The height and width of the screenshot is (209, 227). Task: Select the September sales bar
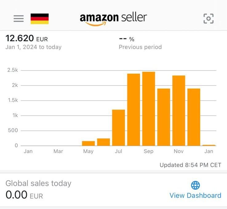coord(149,109)
